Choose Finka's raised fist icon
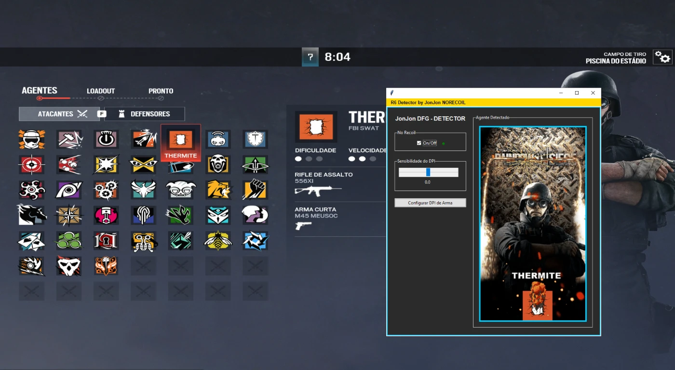This screenshot has width=675, height=370. (x=255, y=190)
